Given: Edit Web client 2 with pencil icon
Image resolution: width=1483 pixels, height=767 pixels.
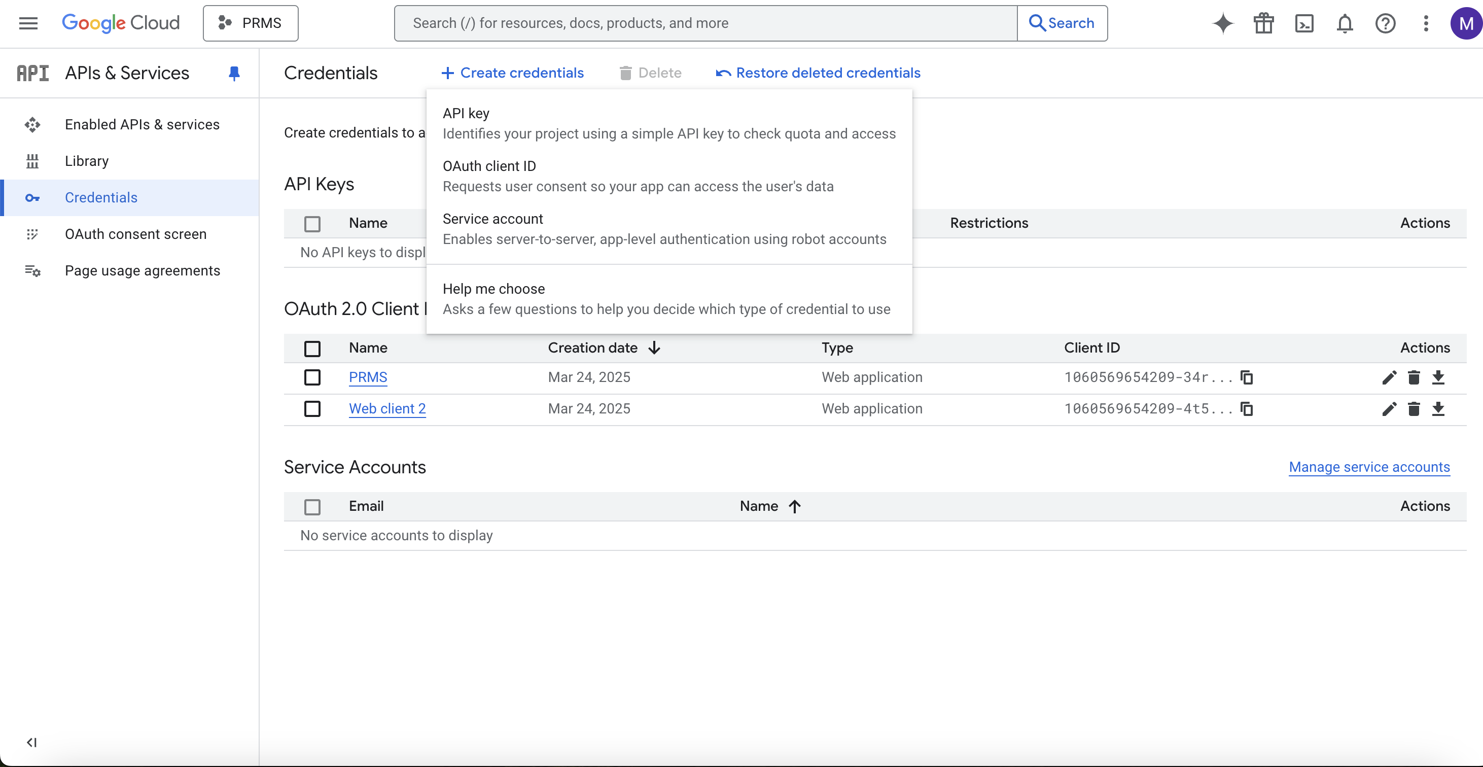Looking at the screenshot, I should click(1389, 409).
